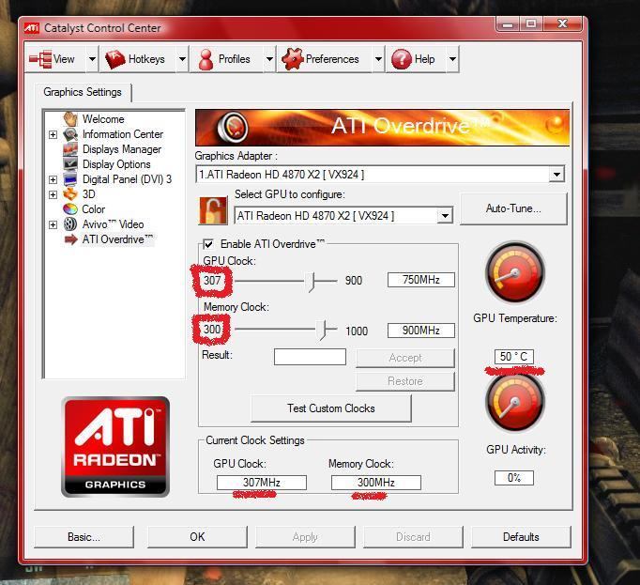The width and height of the screenshot is (640, 585).
Task: Expand the Digital Panel (DVI) 3 node
Action: click(x=53, y=179)
